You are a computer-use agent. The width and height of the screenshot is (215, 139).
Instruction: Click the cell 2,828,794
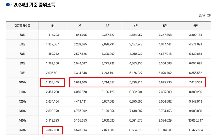108,44
